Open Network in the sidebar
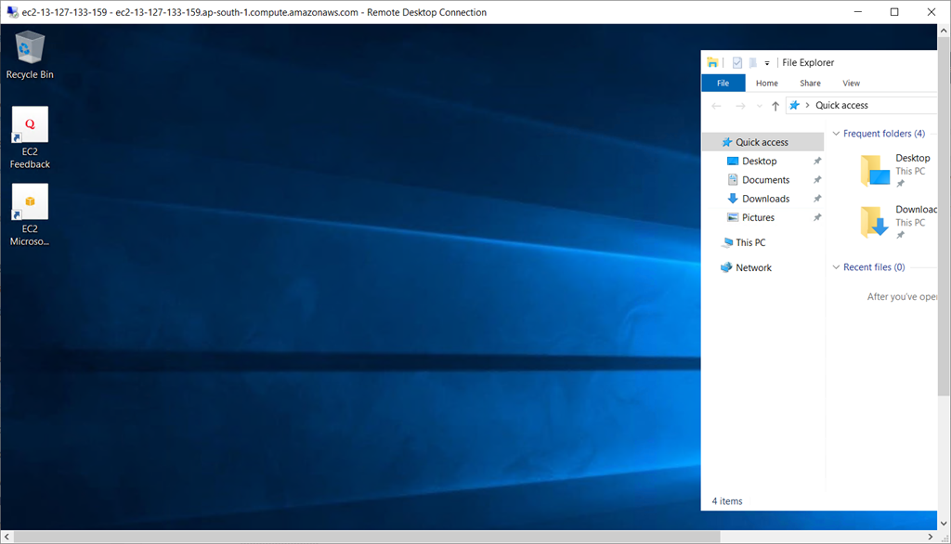 click(751, 266)
